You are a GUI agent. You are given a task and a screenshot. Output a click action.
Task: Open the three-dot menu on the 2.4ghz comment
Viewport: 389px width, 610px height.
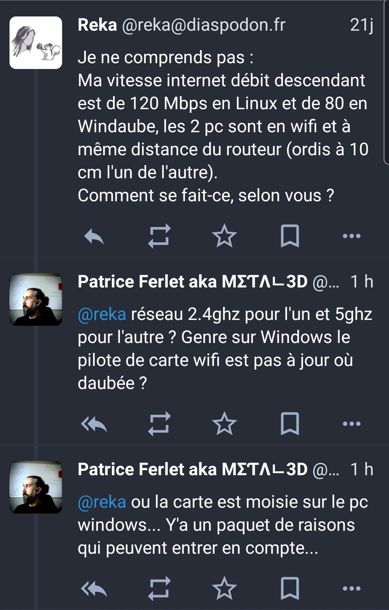(x=351, y=424)
